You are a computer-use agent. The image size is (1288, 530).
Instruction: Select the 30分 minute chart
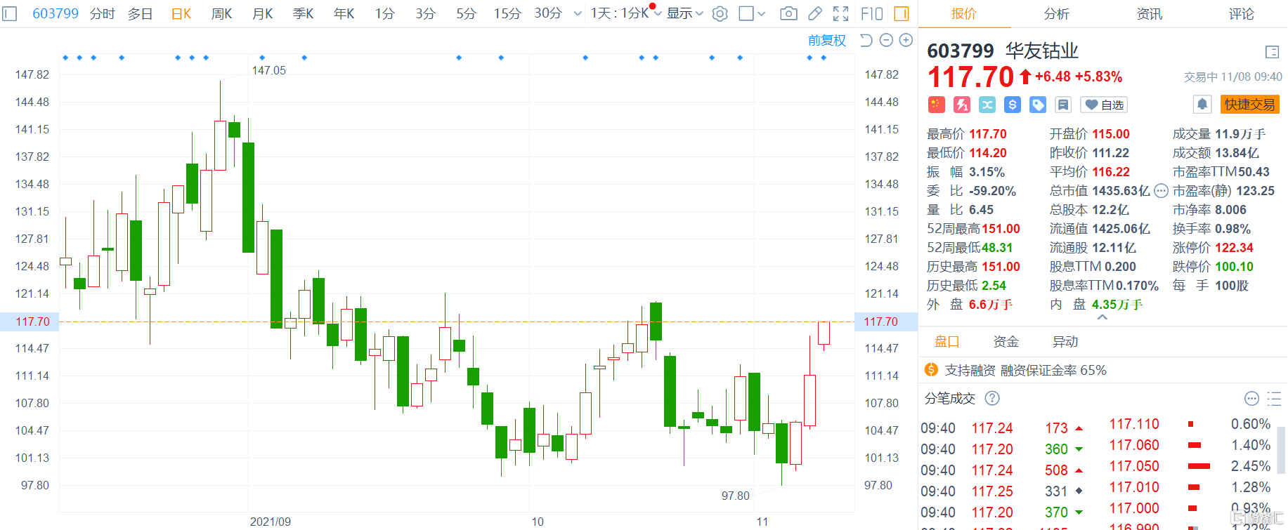[x=548, y=13]
